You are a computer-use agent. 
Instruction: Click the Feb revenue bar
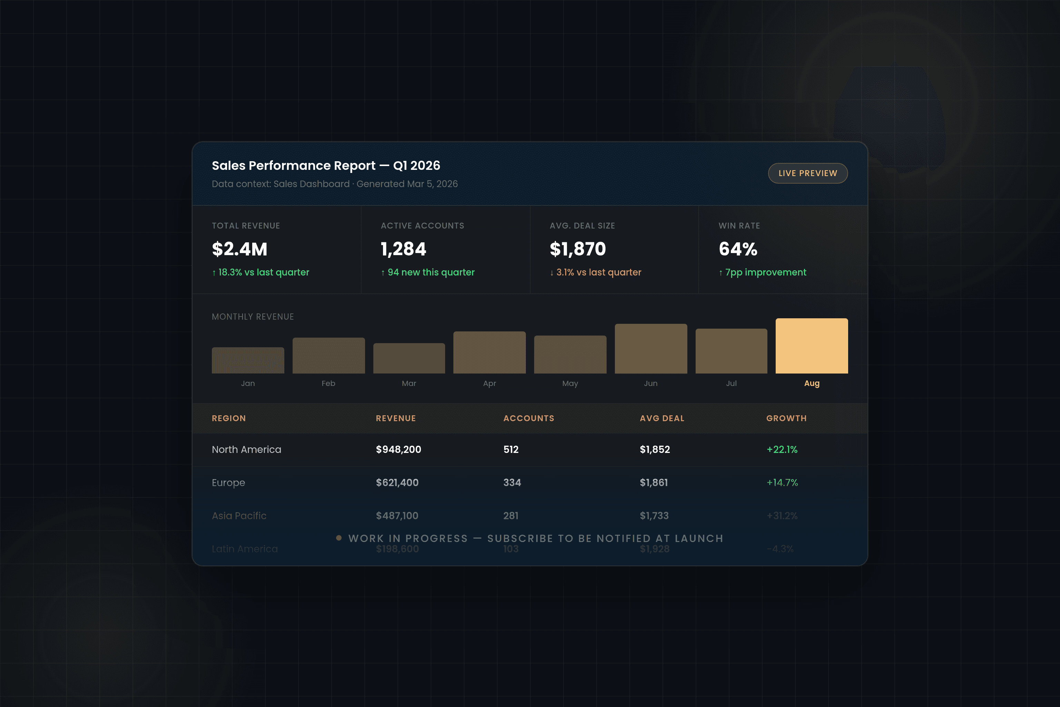coord(328,355)
